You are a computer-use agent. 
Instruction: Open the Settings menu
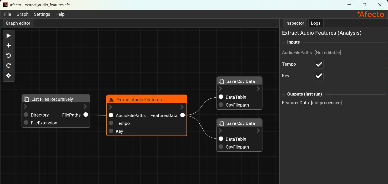(42, 14)
